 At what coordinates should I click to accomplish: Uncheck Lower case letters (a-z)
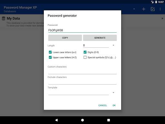[x=50, y=52]
